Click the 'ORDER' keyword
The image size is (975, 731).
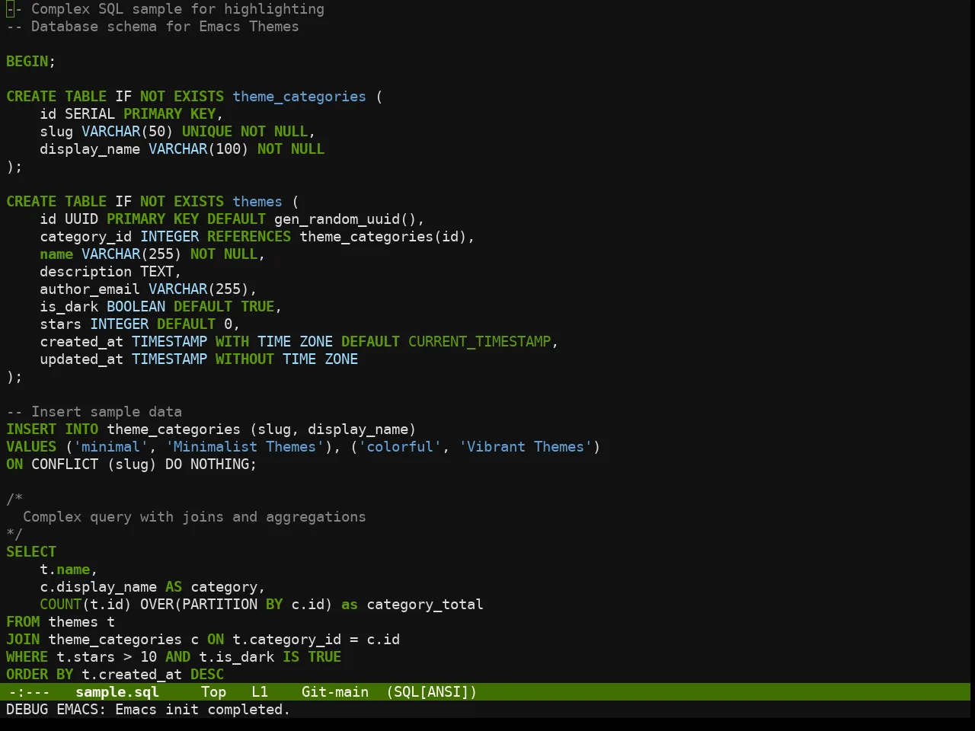(x=27, y=675)
